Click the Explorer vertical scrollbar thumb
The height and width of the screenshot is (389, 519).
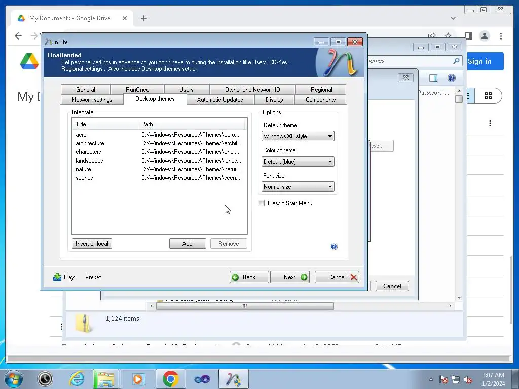459,99
